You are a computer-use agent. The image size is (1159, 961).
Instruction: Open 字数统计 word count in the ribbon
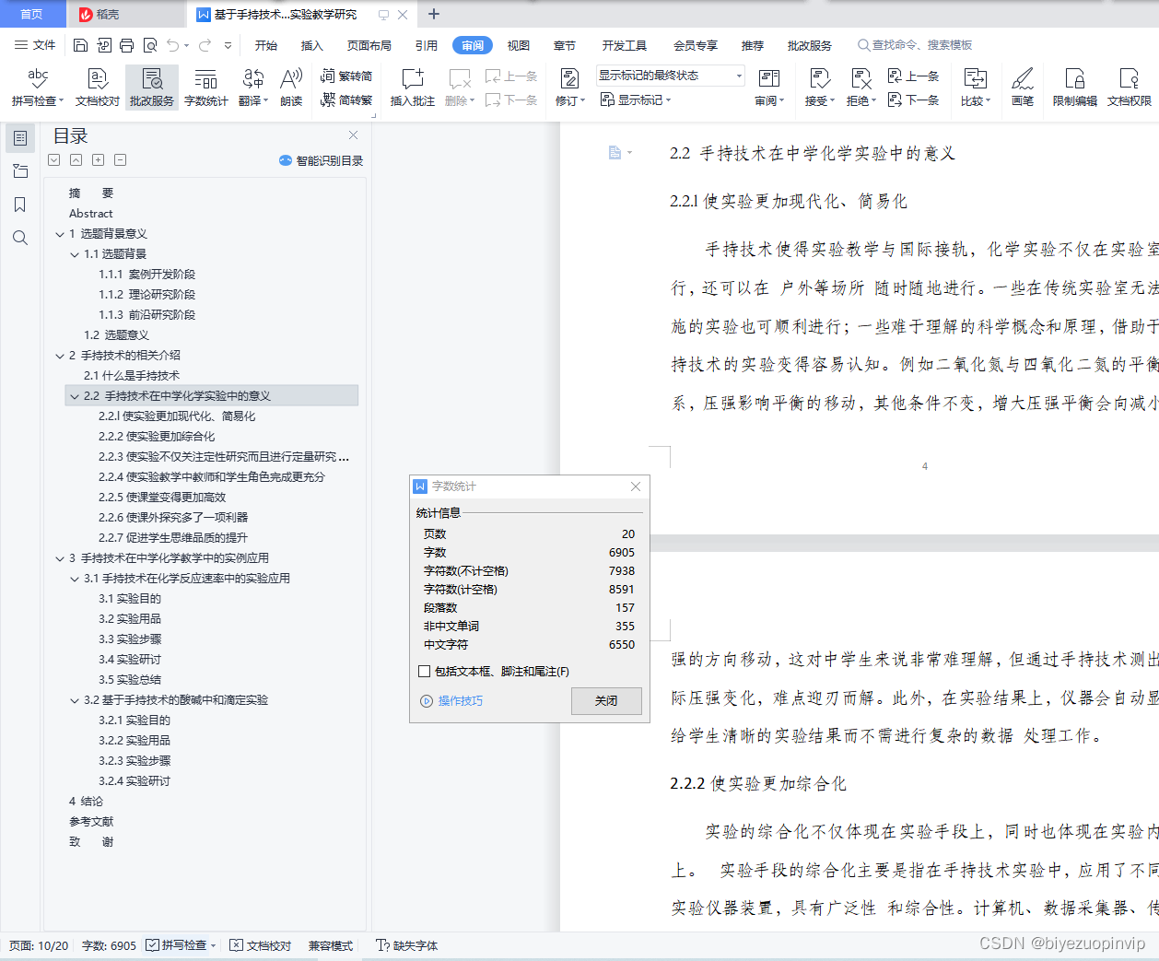coord(205,88)
